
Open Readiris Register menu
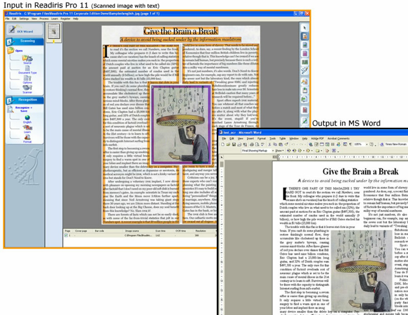click(x=66, y=19)
